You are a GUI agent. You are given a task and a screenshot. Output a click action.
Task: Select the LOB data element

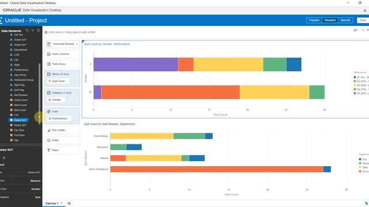pyautogui.click(x=17, y=55)
